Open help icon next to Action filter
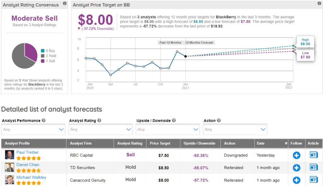Viewport: 323px width, 186px height. click(219, 120)
